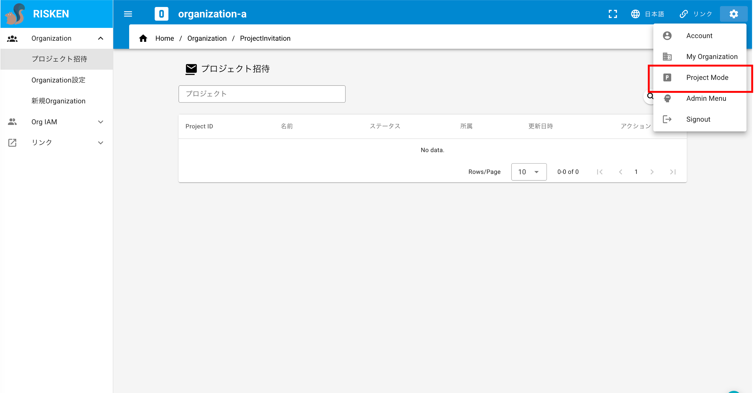Sort by 更新日時 column header

pos(541,126)
